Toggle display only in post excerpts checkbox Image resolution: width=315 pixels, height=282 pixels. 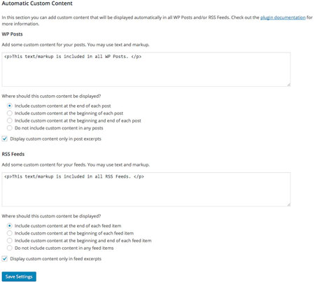pos(4,139)
